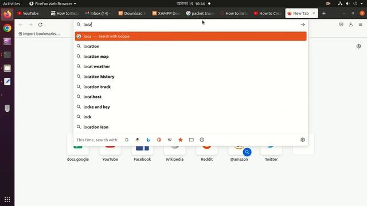
Task: Search in history clock icon
Action: [x=202, y=140]
